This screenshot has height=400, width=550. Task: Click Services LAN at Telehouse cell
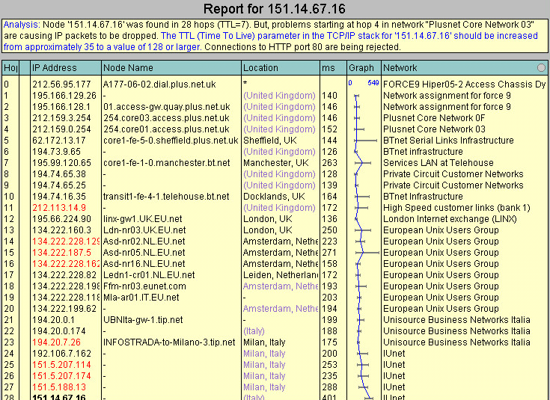(x=438, y=163)
